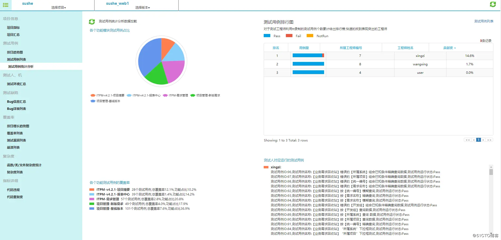Click the light-blue slice of the pie chart
Viewport: 501px width, 240px height.
(x=176, y=53)
